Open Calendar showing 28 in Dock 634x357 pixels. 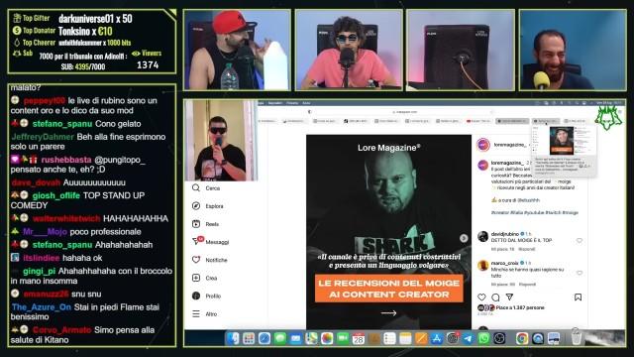pyautogui.click(x=359, y=338)
